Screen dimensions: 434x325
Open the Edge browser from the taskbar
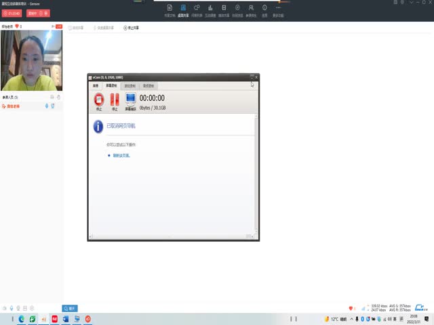(x=22, y=319)
